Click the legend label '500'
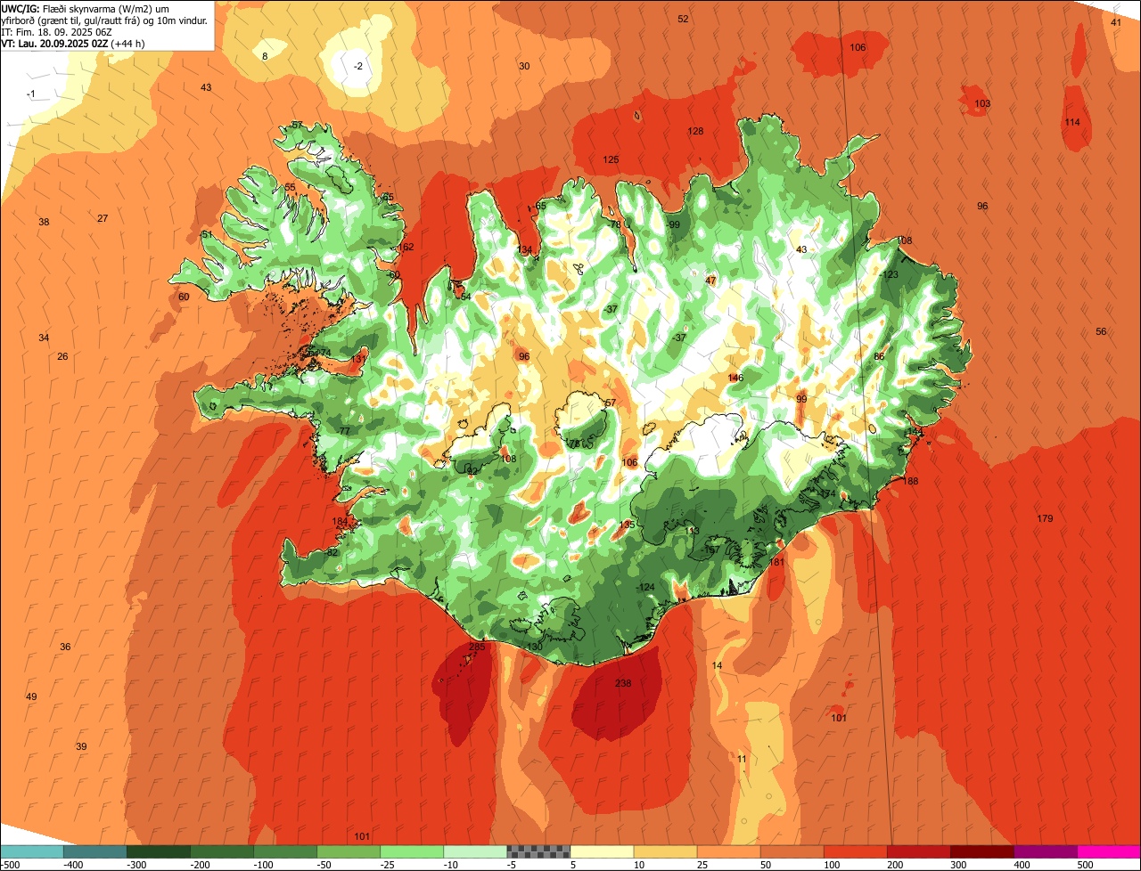 (x=1085, y=864)
